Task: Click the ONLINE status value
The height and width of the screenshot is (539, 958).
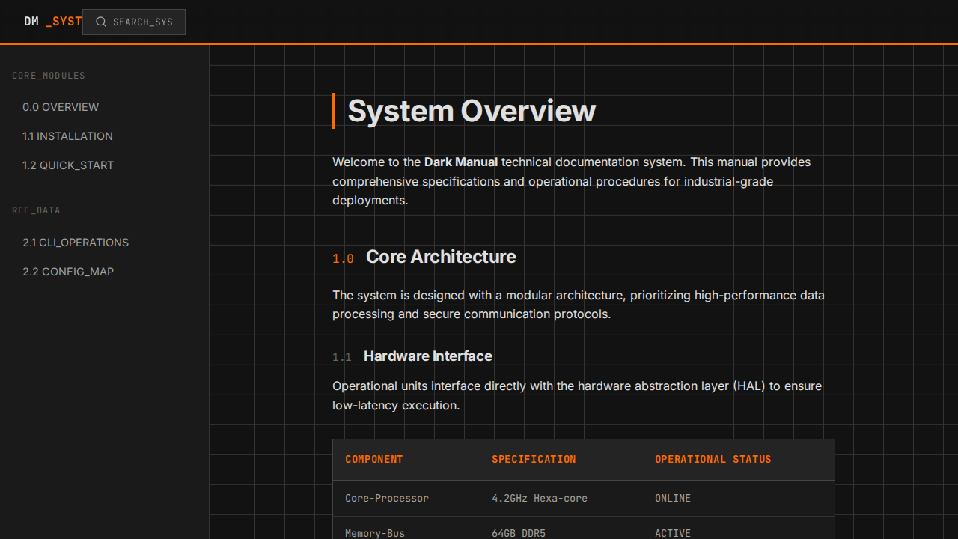Action: pyautogui.click(x=673, y=499)
